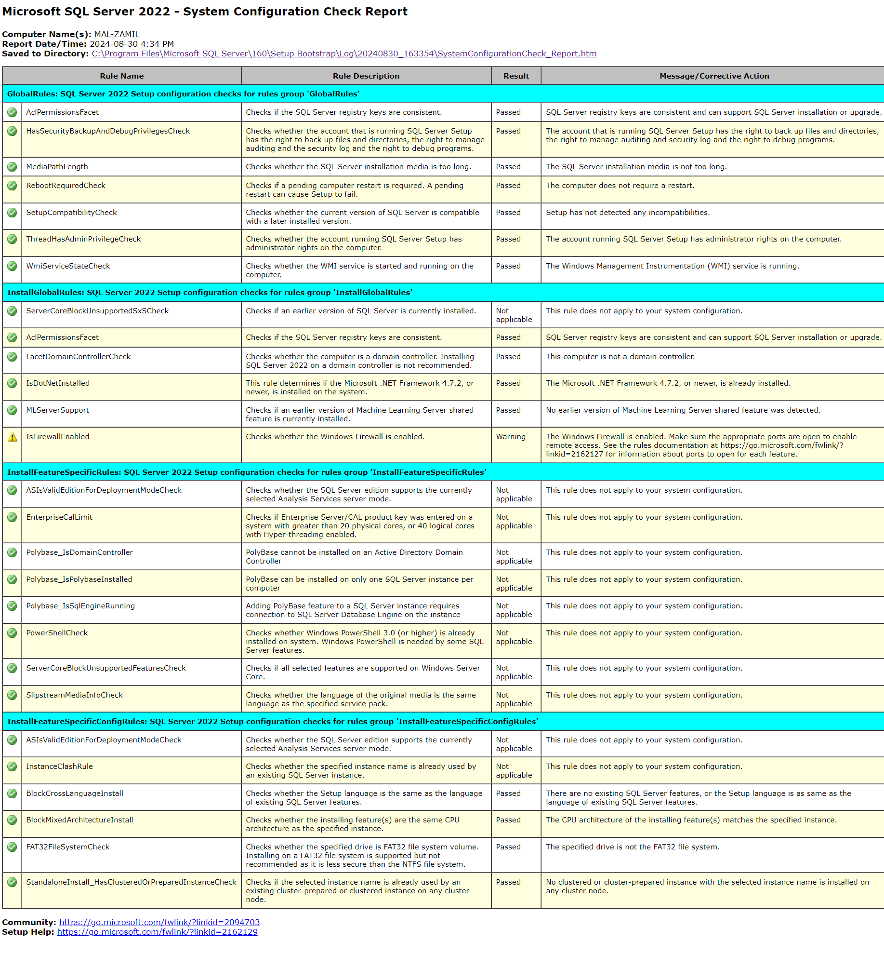Click the FAT32FileSystemCheck rule name

(68, 847)
